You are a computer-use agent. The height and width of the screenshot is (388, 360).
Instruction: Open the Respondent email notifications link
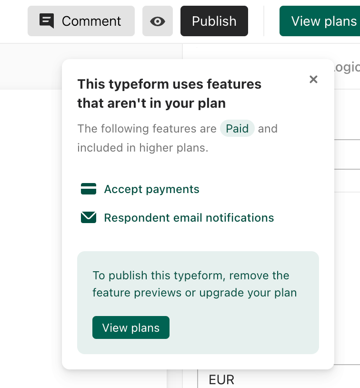[189, 218]
